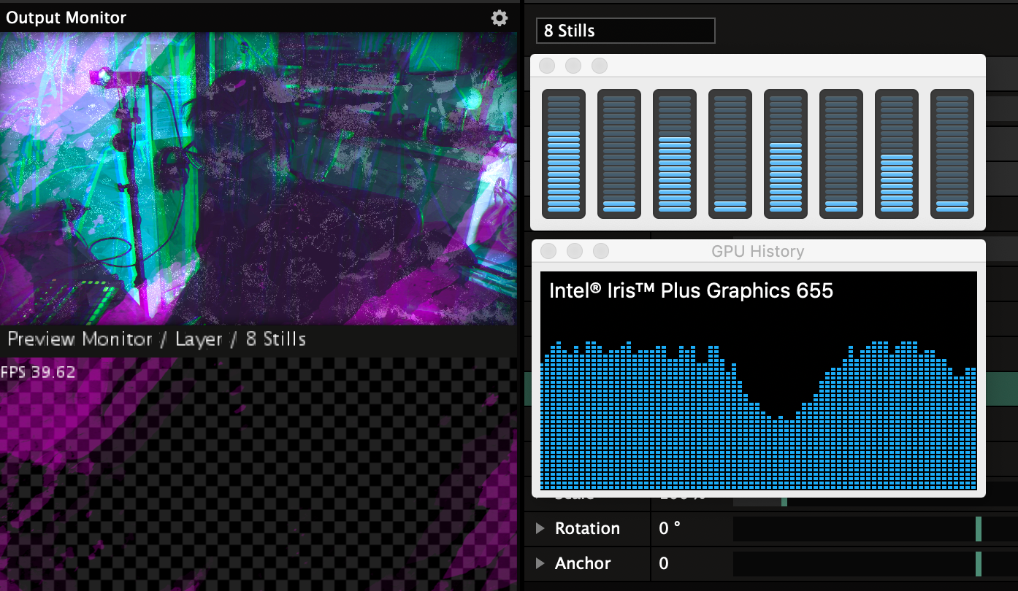
Task: Click the Rotation slider handle
Action: click(x=979, y=529)
